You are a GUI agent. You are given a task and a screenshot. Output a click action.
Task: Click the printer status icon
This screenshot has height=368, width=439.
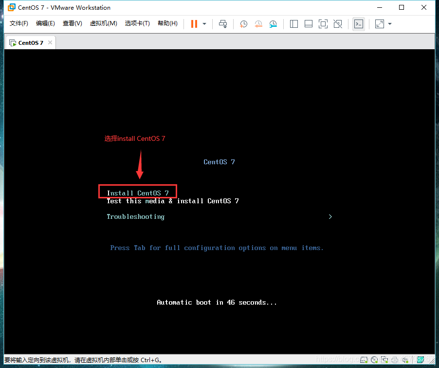coord(395,360)
